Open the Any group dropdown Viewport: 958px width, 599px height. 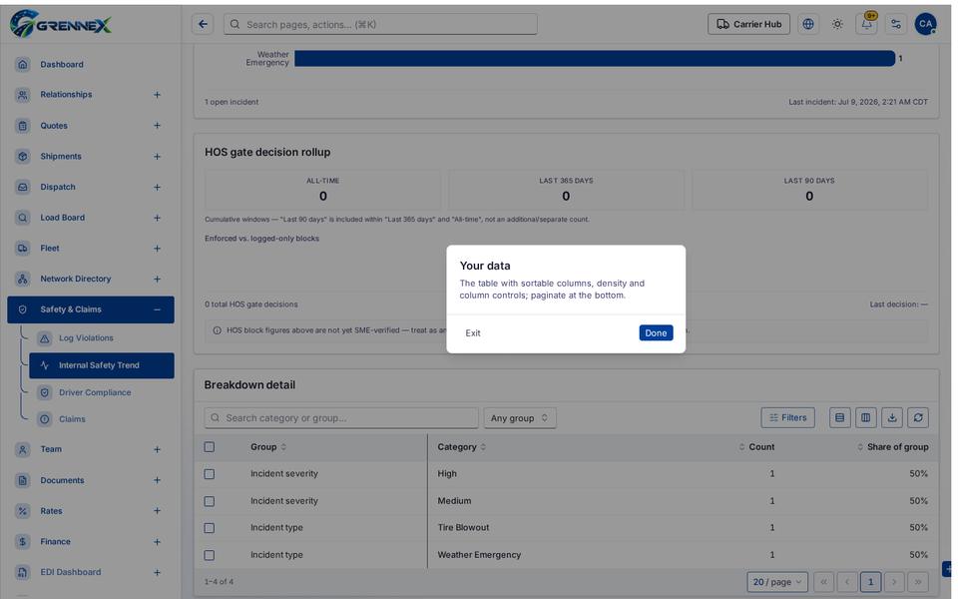click(x=520, y=418)
